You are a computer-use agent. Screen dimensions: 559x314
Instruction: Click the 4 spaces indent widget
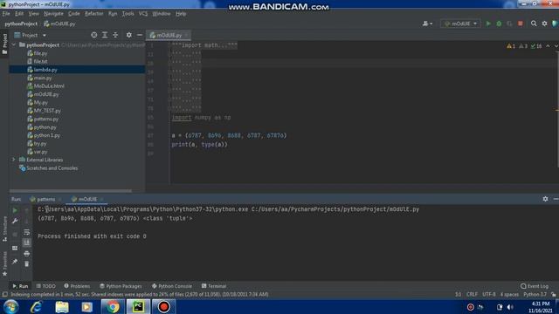[509, 295]
